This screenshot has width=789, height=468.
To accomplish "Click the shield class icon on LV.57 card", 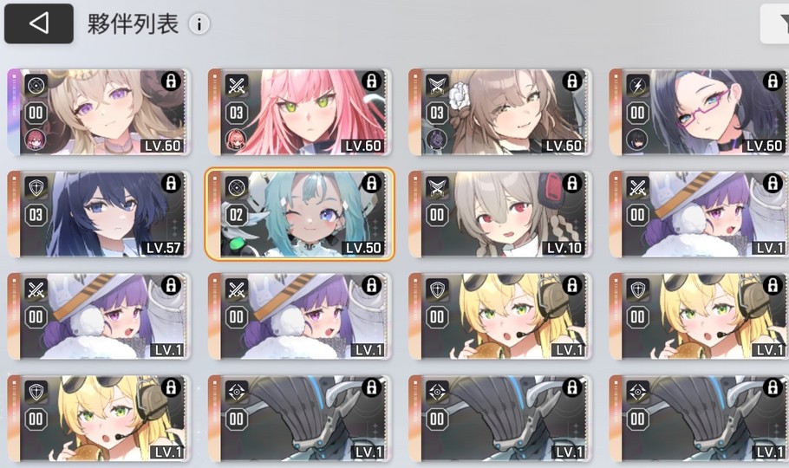I will [x=36, y=187].
